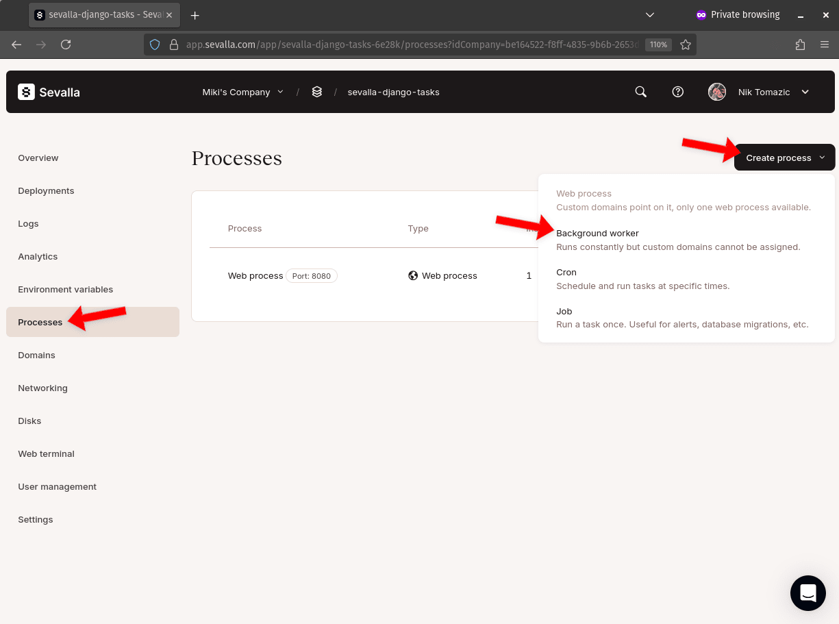
Task: Bookmark this page with the star icon
Action: [685, 45]
